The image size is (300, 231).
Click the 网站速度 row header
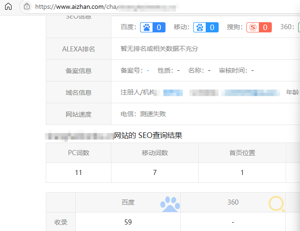79,114
